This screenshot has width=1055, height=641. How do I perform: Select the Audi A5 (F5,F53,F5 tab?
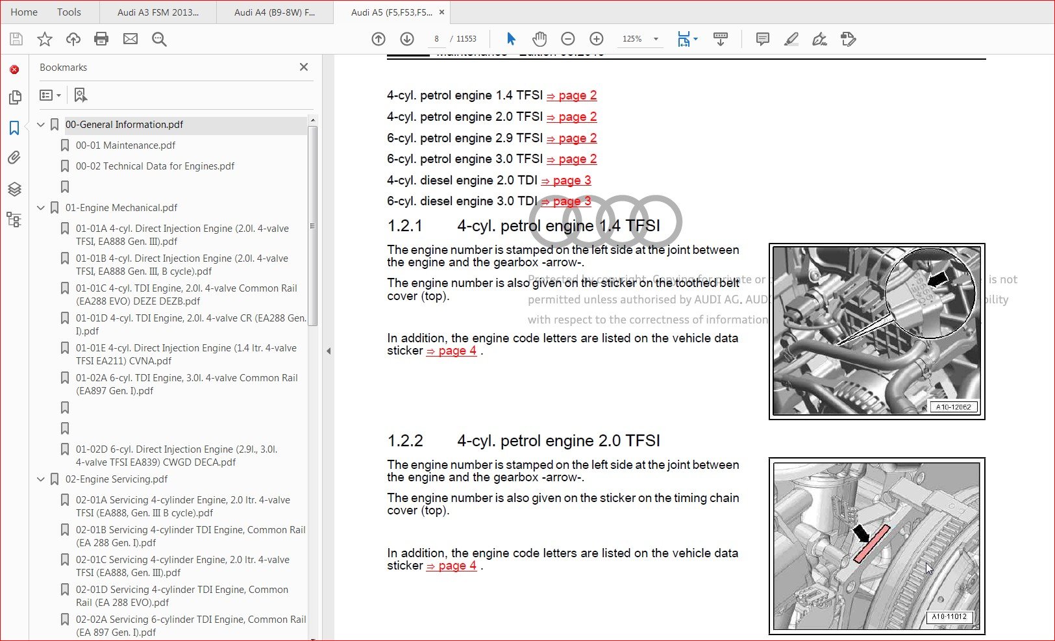[391, 12]
